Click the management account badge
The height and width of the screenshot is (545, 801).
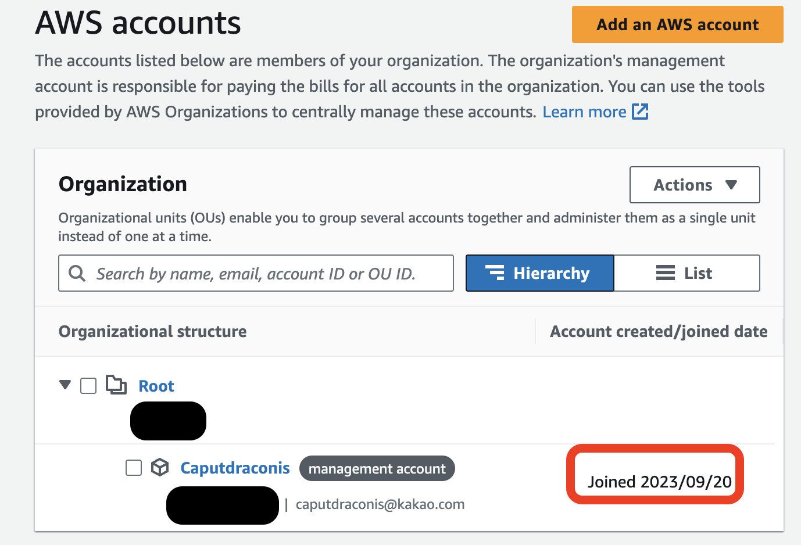click(x=377, y=468)
